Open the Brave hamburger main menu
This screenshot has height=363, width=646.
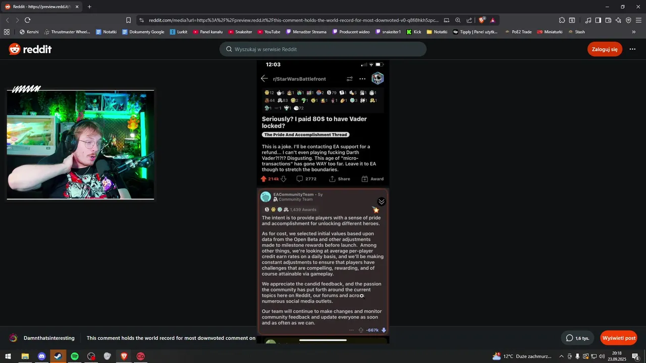(x=638, y=20)
